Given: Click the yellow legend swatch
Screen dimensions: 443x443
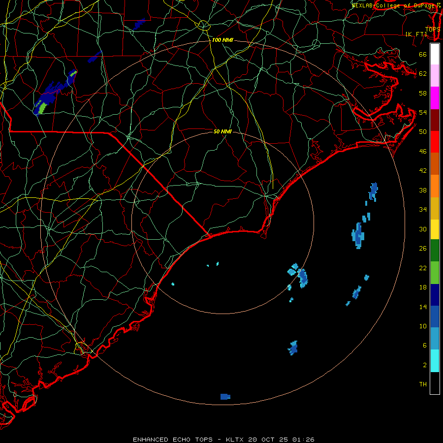Looking at the screenshot, I should coord(435,229).
